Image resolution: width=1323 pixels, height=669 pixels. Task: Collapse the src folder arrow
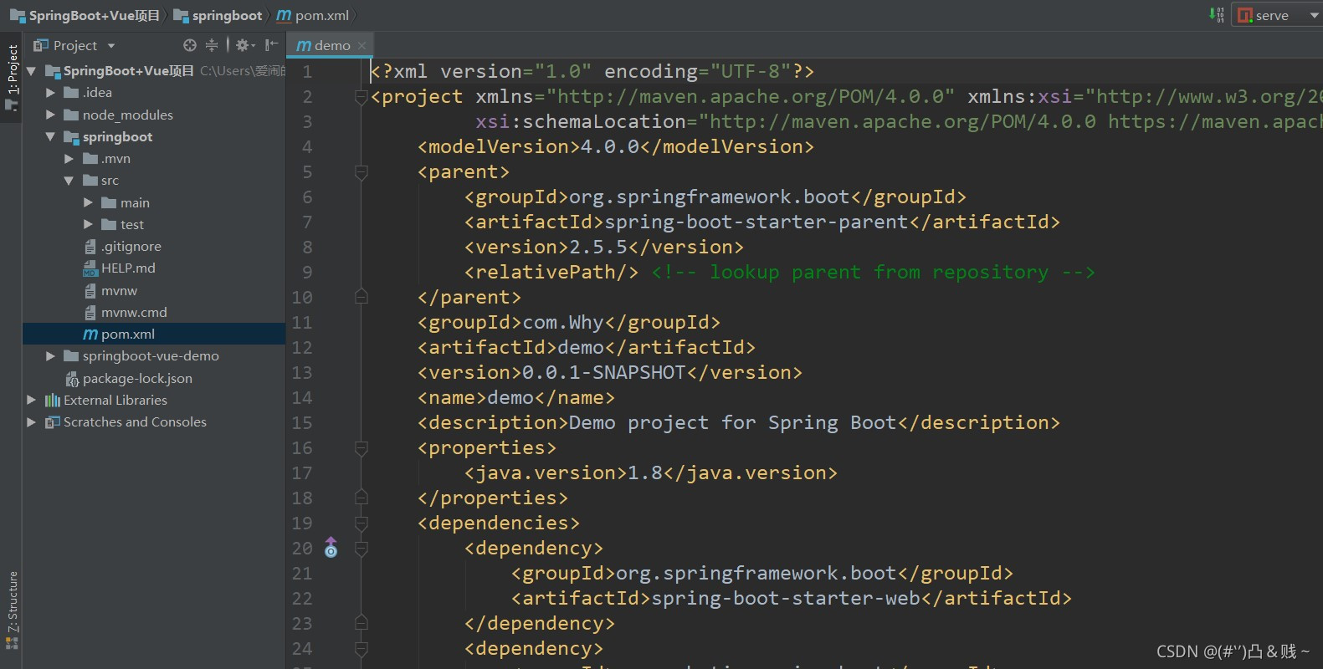tap(69, 181)
